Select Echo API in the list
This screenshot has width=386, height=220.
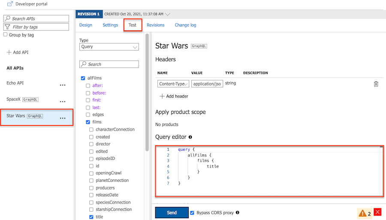coord(15,83)
